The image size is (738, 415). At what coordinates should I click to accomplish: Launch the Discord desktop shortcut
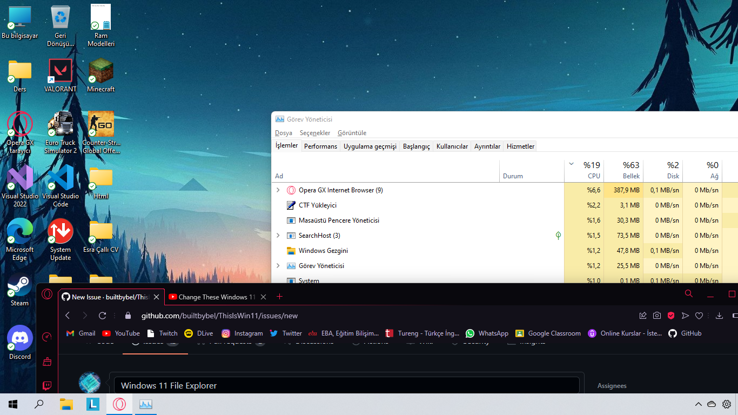[20, 343]
